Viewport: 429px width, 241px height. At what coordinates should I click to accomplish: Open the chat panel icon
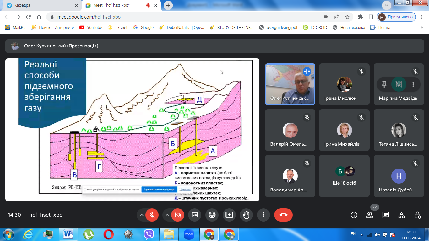point(386,215)
